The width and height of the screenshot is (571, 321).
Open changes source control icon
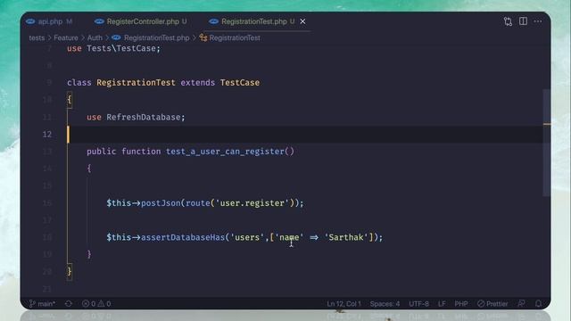pos(508,21)
